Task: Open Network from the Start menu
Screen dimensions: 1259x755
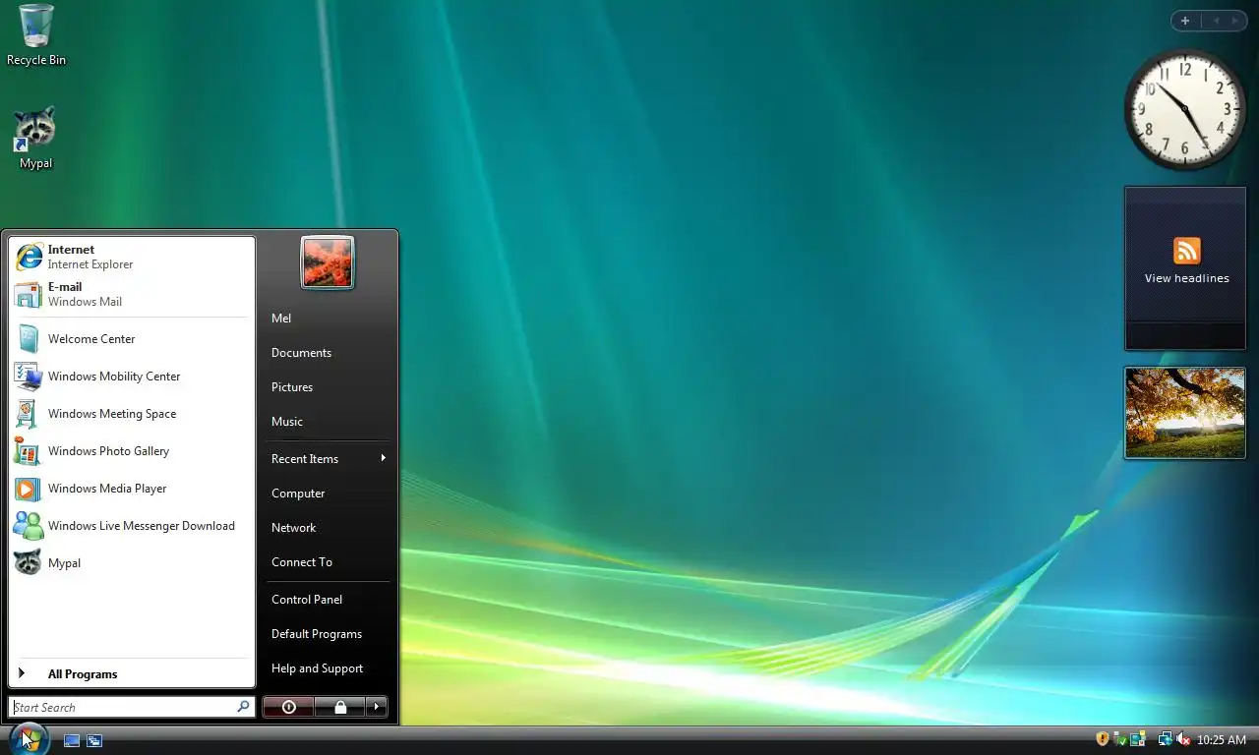Action: 328,528
